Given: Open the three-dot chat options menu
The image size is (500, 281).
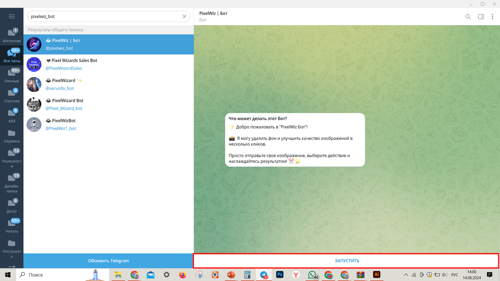Looking at the screenshot, I should [492, 17].
